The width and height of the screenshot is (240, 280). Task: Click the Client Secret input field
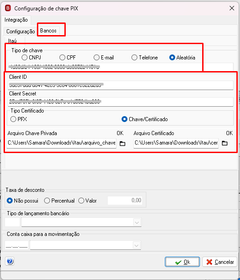(121, 102)
